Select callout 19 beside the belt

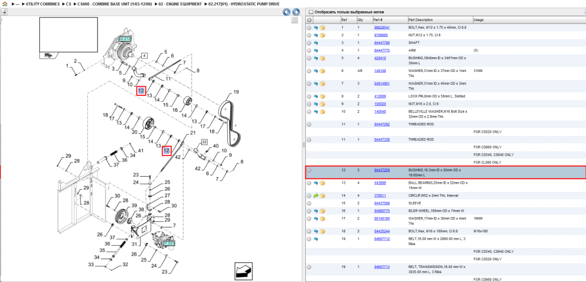(x=236, y=92)
